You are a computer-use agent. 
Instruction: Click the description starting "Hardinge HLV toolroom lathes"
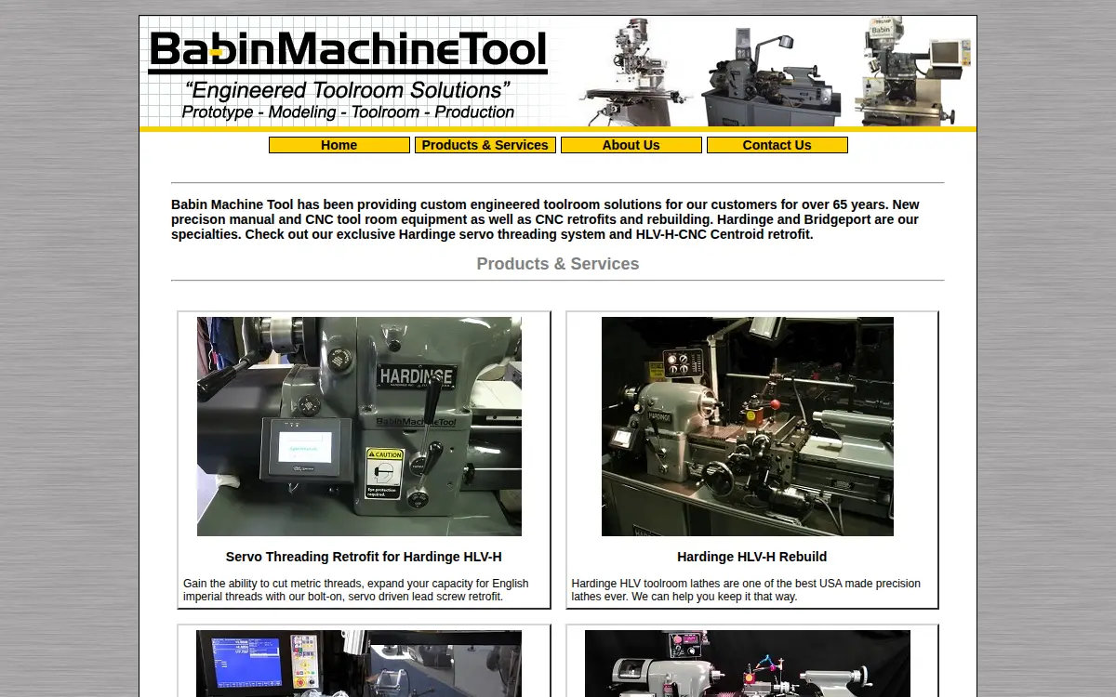tap(746, 590)
